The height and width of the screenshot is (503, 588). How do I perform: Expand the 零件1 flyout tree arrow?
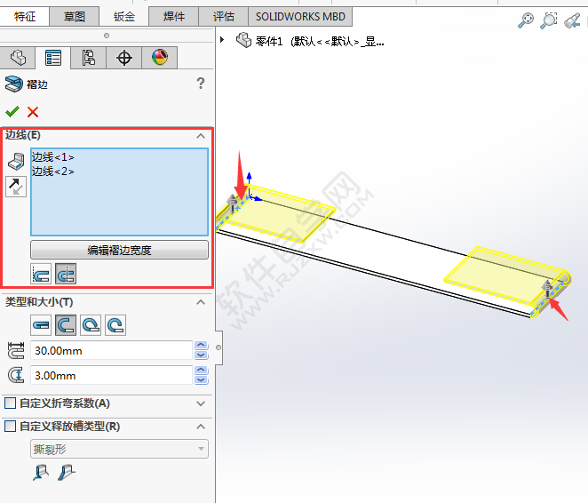[222, 39]
